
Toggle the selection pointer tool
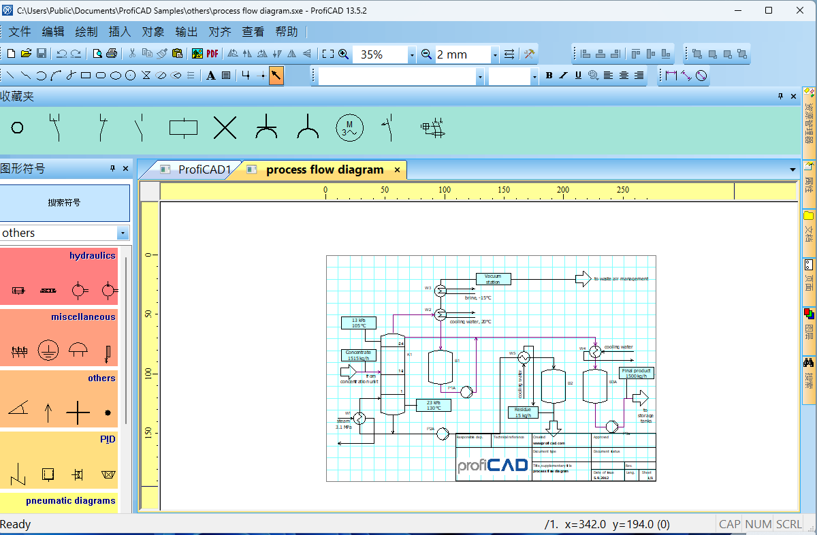point(276,76)
